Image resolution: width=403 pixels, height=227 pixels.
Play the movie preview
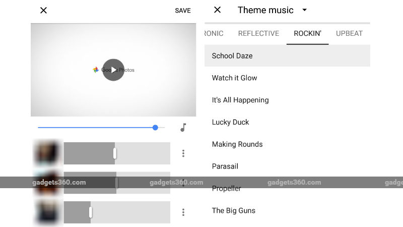pos(113,70)
